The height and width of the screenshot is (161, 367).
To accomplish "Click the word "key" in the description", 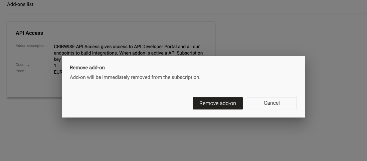I will [57, 59].
